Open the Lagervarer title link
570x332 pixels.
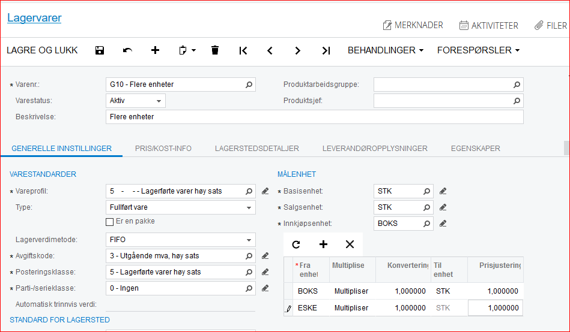[x=34, y=18]
